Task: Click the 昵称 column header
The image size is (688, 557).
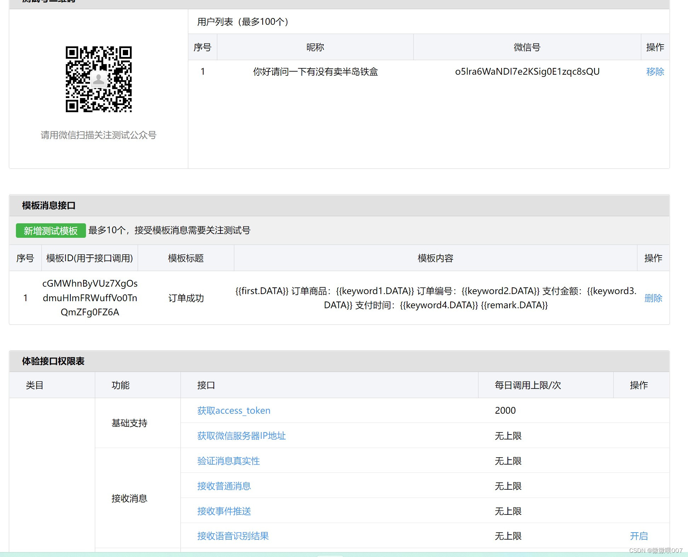Action: 315,47
